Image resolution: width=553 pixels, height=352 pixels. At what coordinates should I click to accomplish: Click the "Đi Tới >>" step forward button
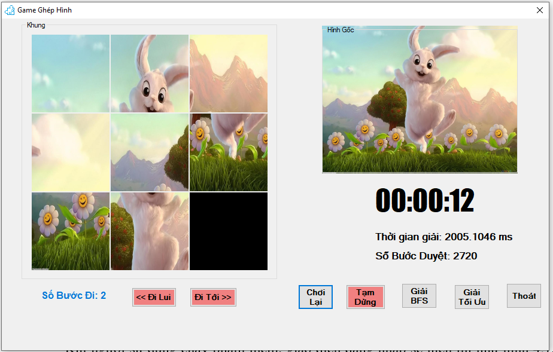(213, 297)
